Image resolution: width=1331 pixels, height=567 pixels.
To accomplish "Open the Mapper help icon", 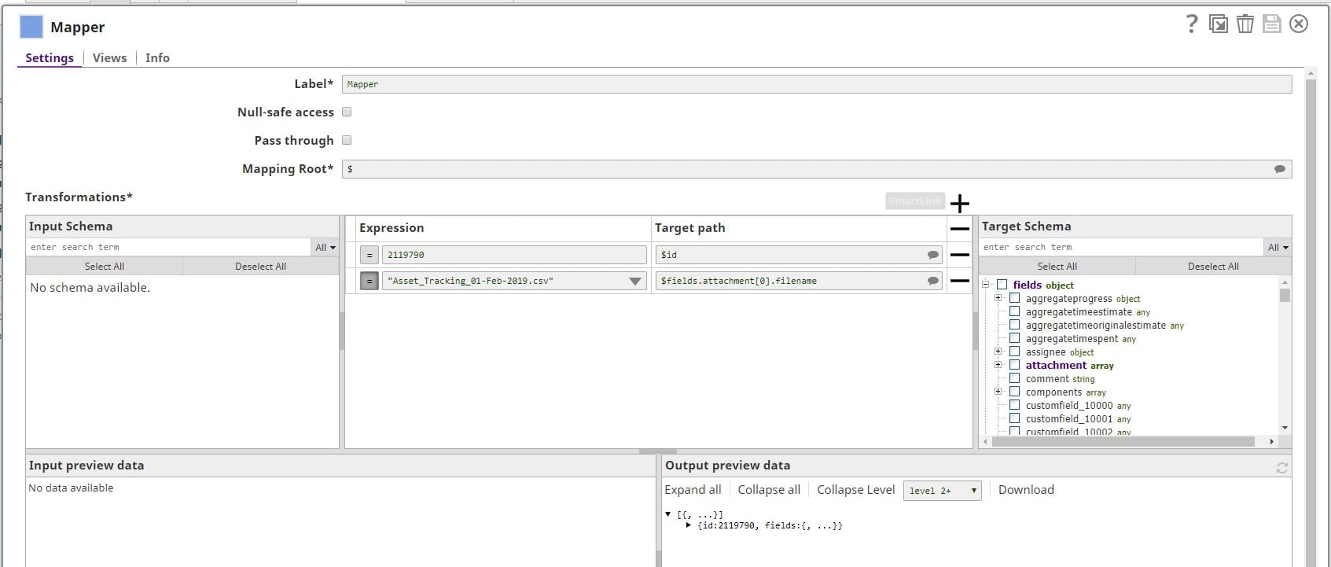I will (x=1192, y=24).
